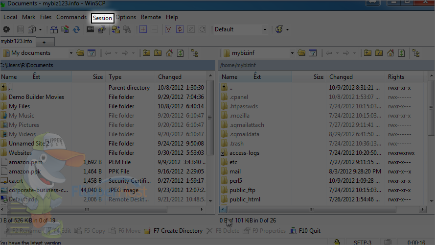Viewport: 435px width, 245px height.
Task: Click the remote panel Parent Directory icon
Action: [x=367, y=53]
